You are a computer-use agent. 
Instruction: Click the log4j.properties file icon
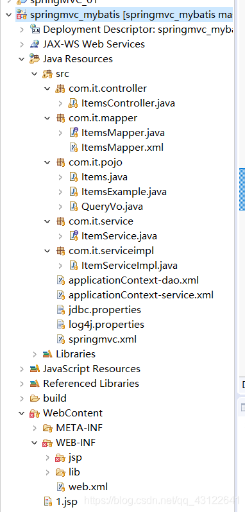[61, 324]
